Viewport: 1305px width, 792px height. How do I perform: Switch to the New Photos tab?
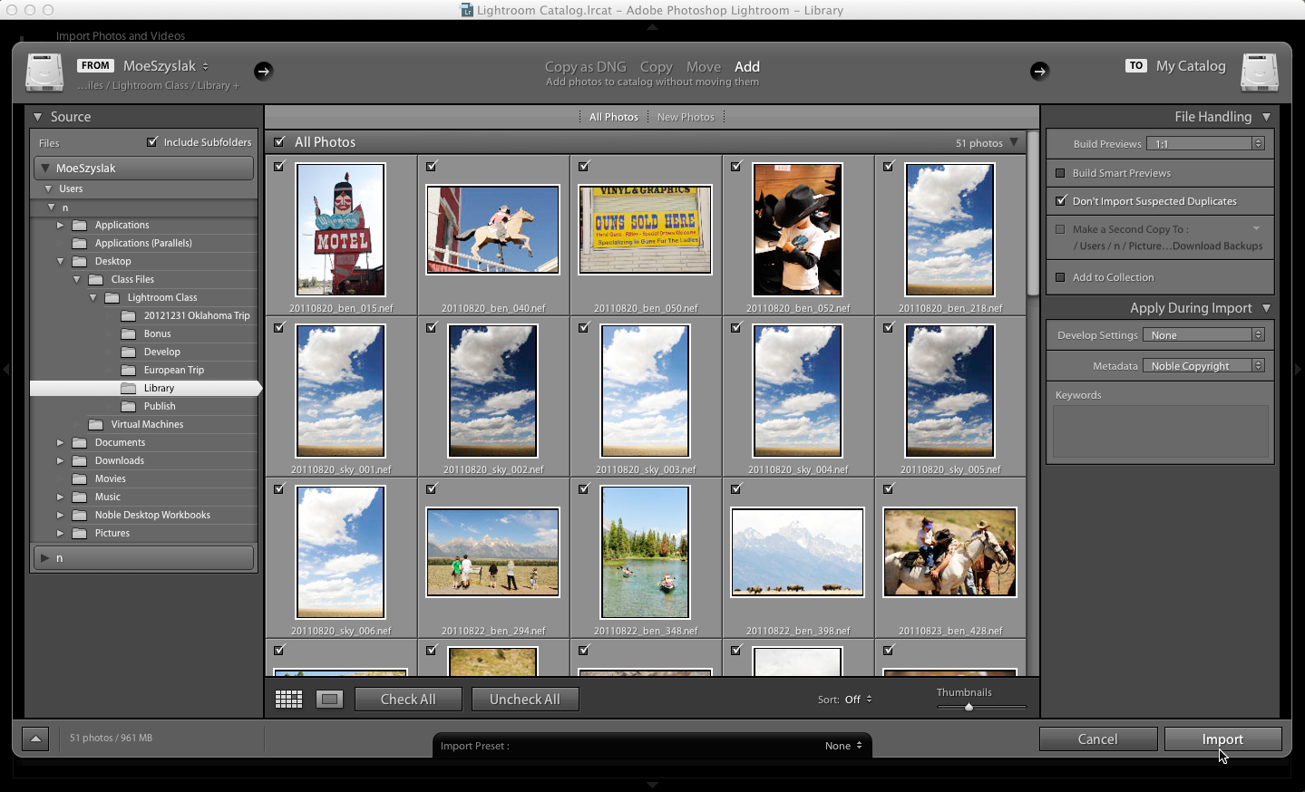tap(687, 116)
